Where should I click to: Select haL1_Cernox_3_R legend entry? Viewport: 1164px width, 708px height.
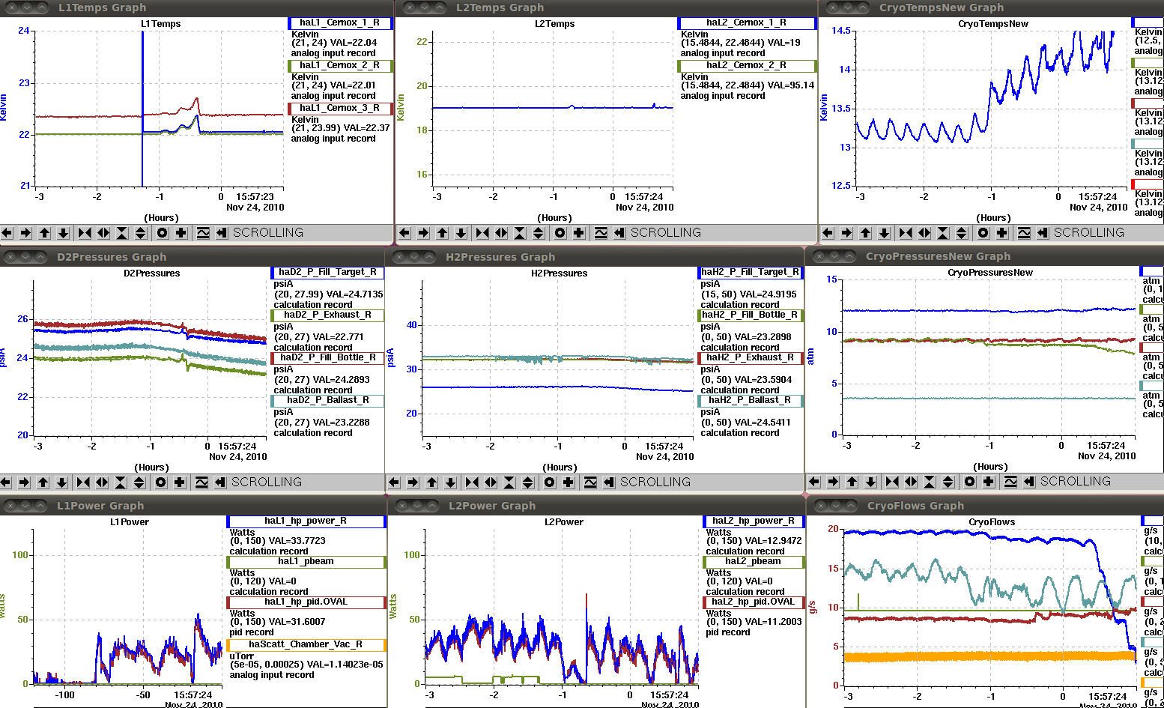[340, 108]
